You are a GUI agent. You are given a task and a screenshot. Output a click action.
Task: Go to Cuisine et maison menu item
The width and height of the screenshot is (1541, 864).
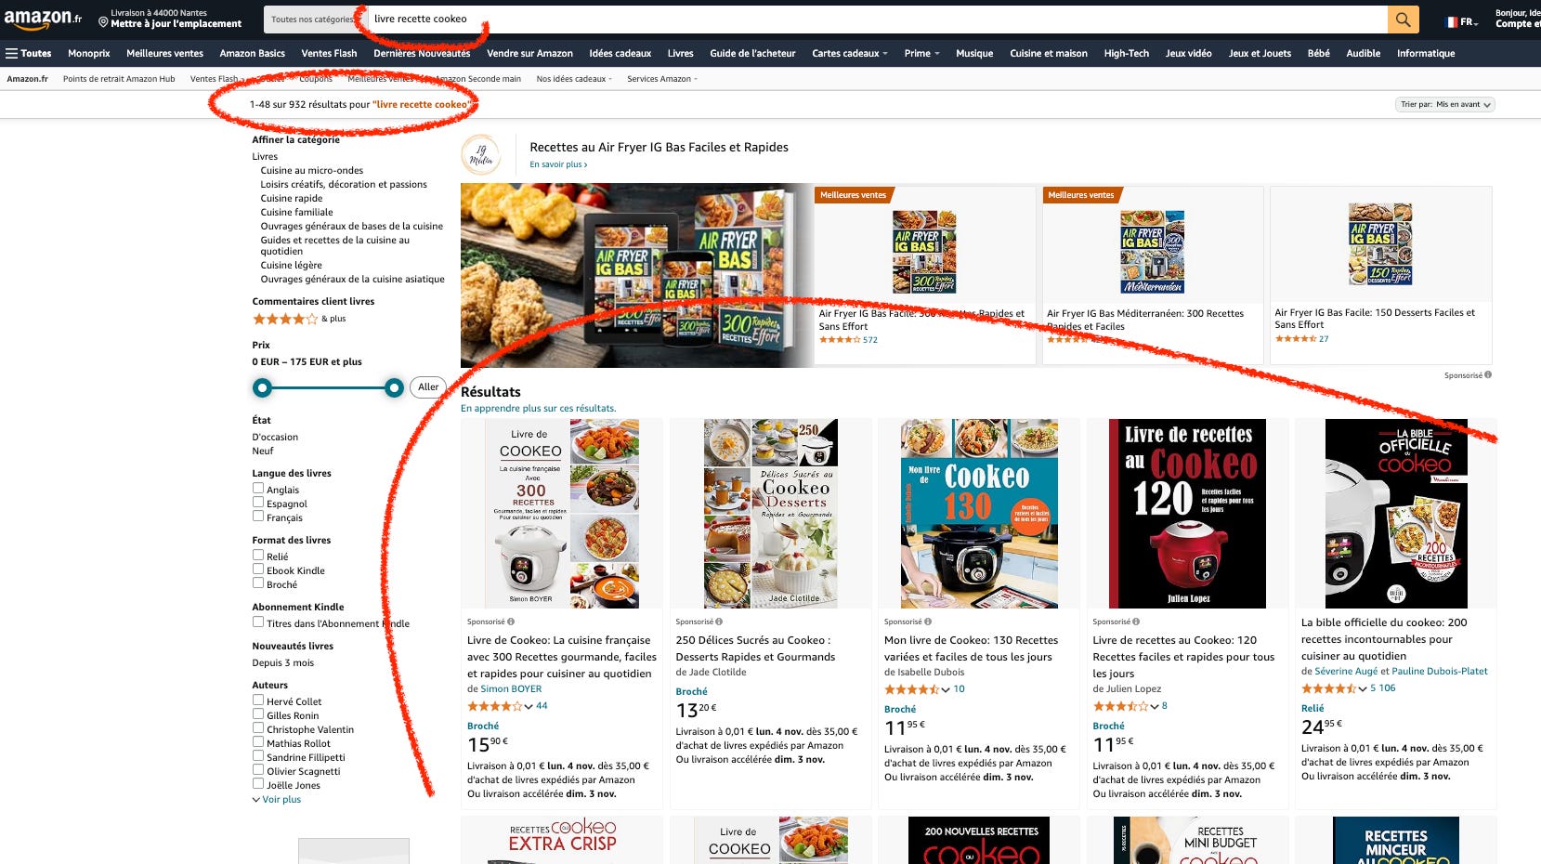pyautogui.click(x=1049, y=53)
